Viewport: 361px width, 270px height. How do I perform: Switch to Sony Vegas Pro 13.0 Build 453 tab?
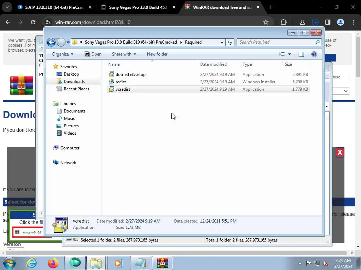[138, 7]
